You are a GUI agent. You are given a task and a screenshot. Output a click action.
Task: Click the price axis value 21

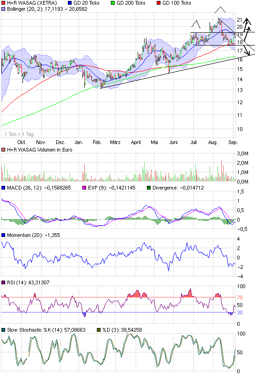click(x=240, y=20)
